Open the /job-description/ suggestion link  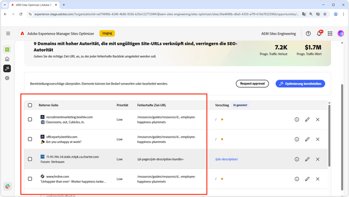point(226,159)
